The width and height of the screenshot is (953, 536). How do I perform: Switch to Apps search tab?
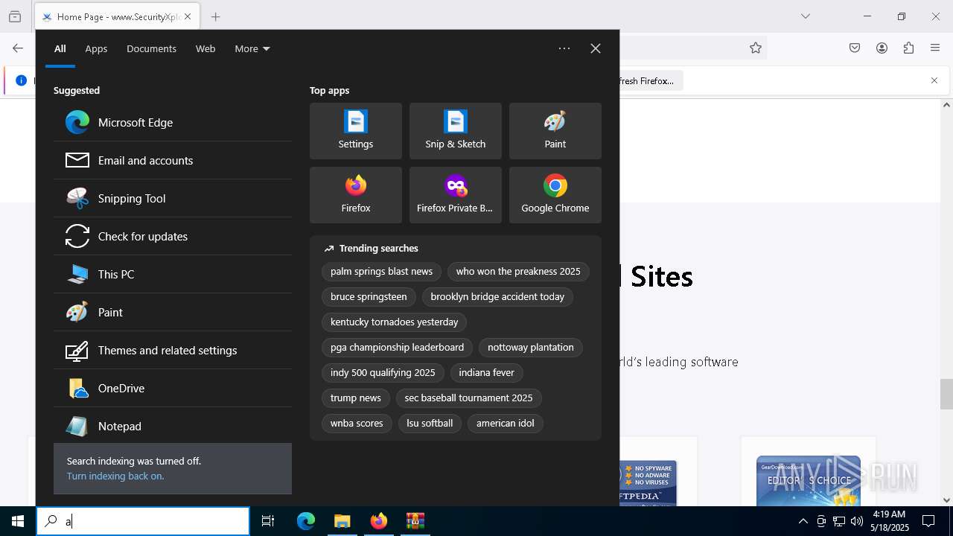tap(96, 48)
